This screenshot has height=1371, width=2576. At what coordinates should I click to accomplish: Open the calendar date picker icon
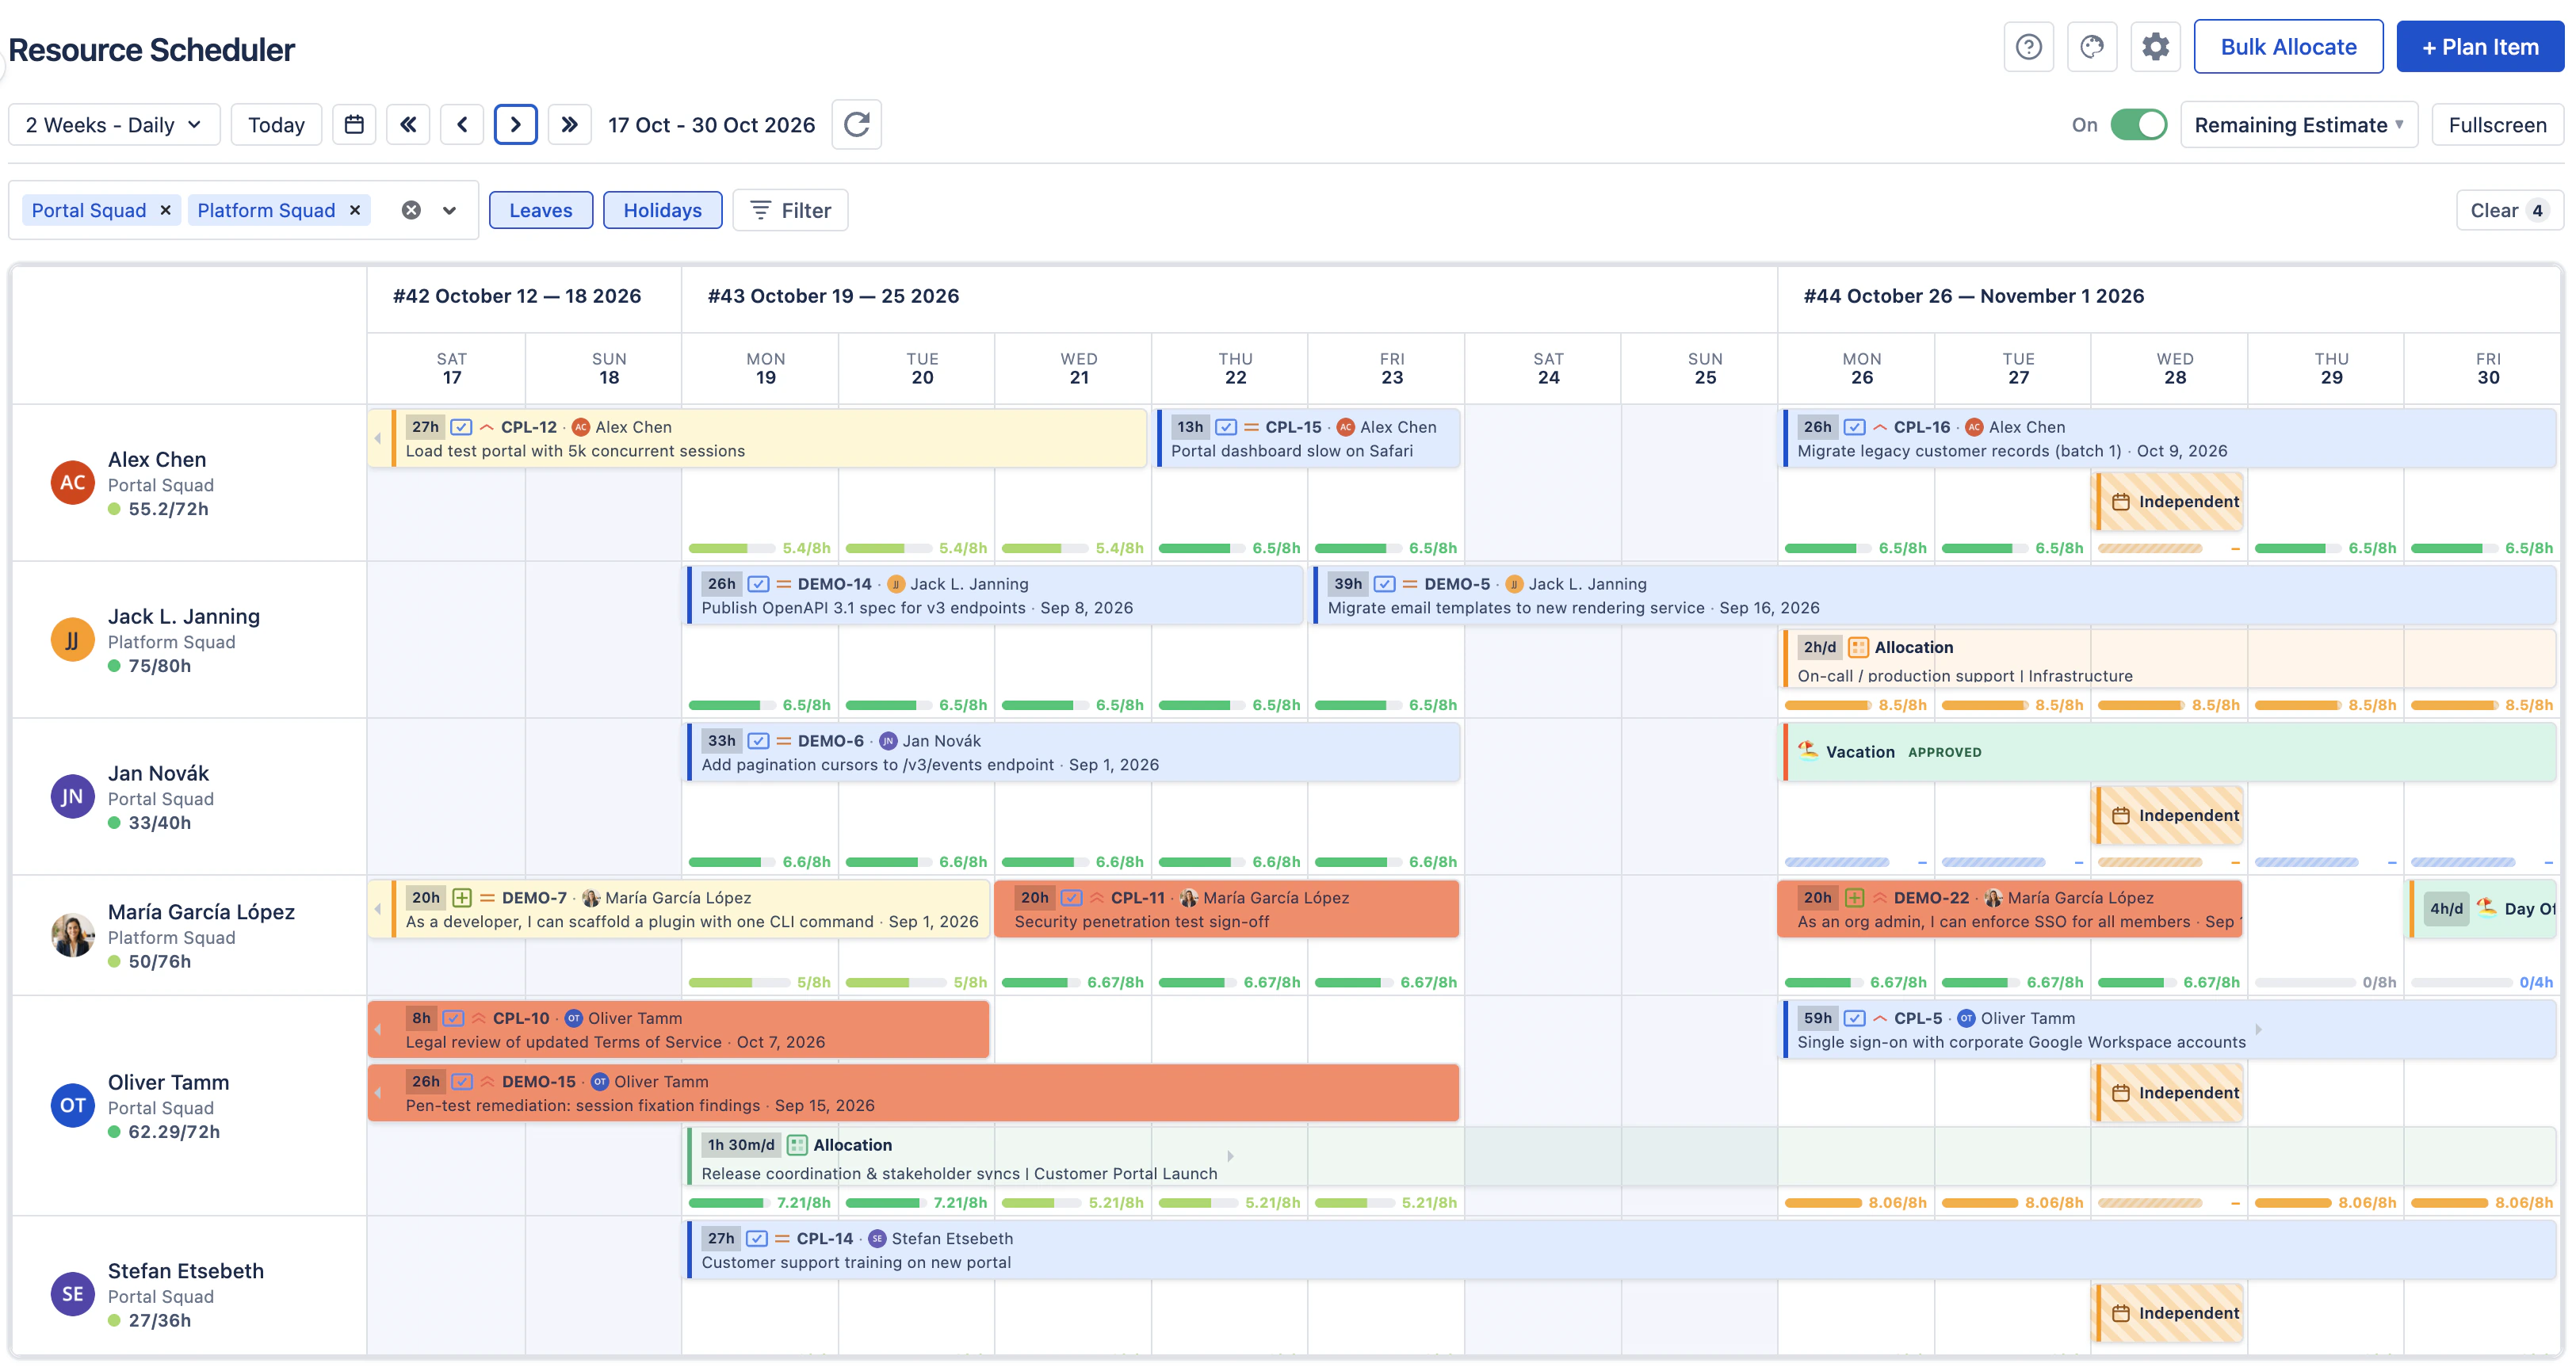(x=354, y=125)
